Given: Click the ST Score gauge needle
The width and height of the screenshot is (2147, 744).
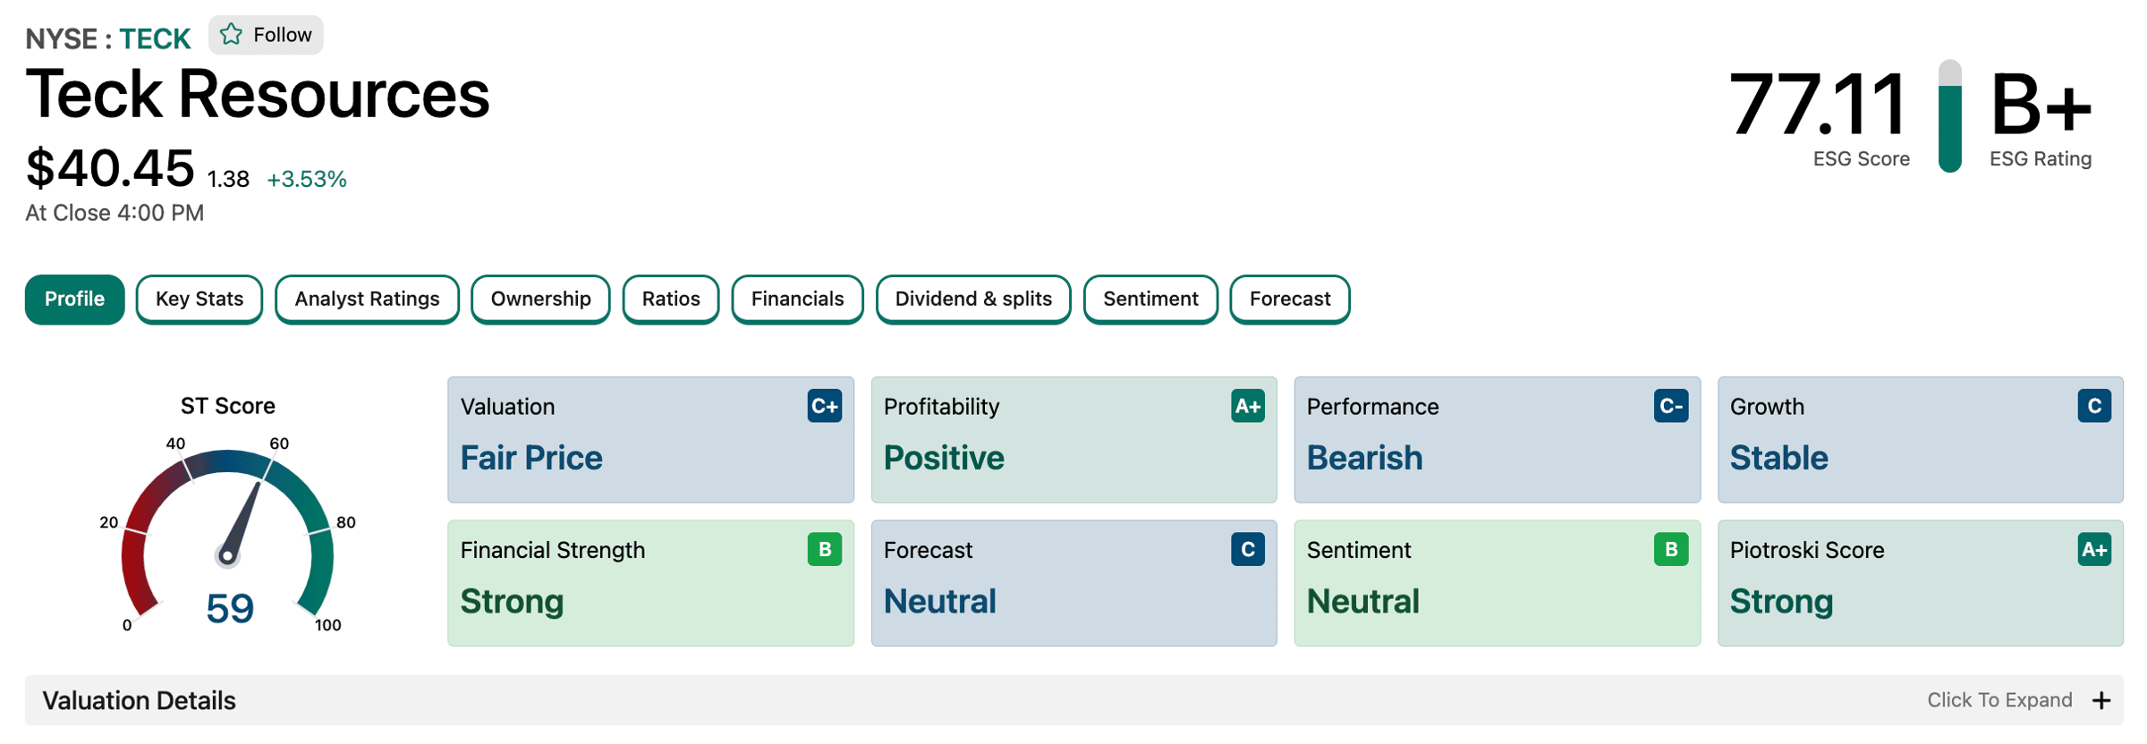Looking at the screenshot, I should tap(242, 520).
